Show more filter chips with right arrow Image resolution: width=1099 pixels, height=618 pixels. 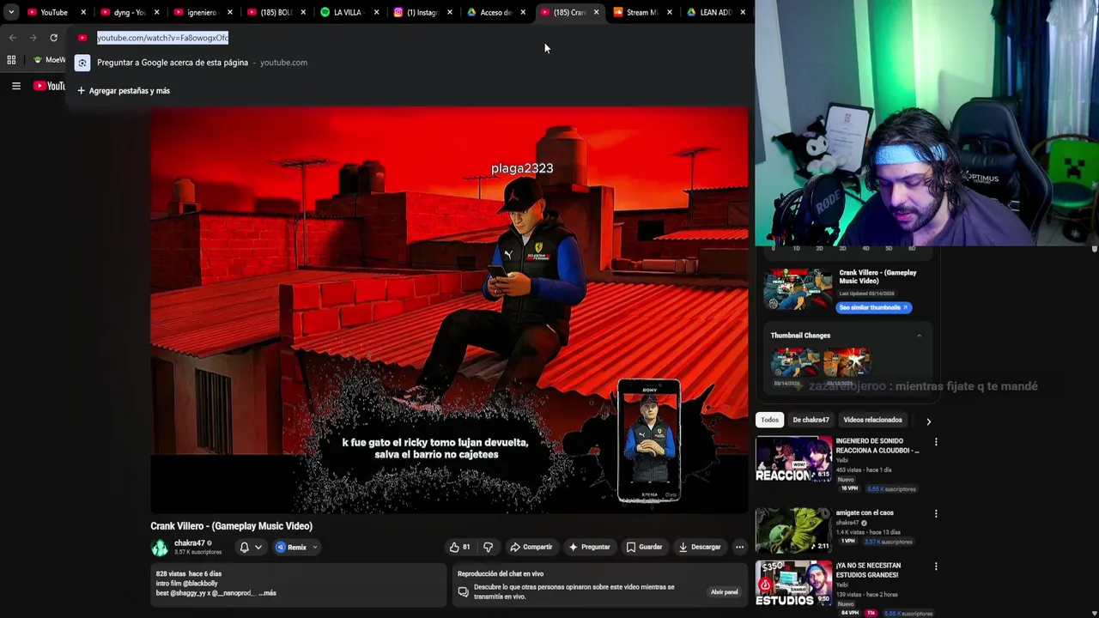(928, 421)
